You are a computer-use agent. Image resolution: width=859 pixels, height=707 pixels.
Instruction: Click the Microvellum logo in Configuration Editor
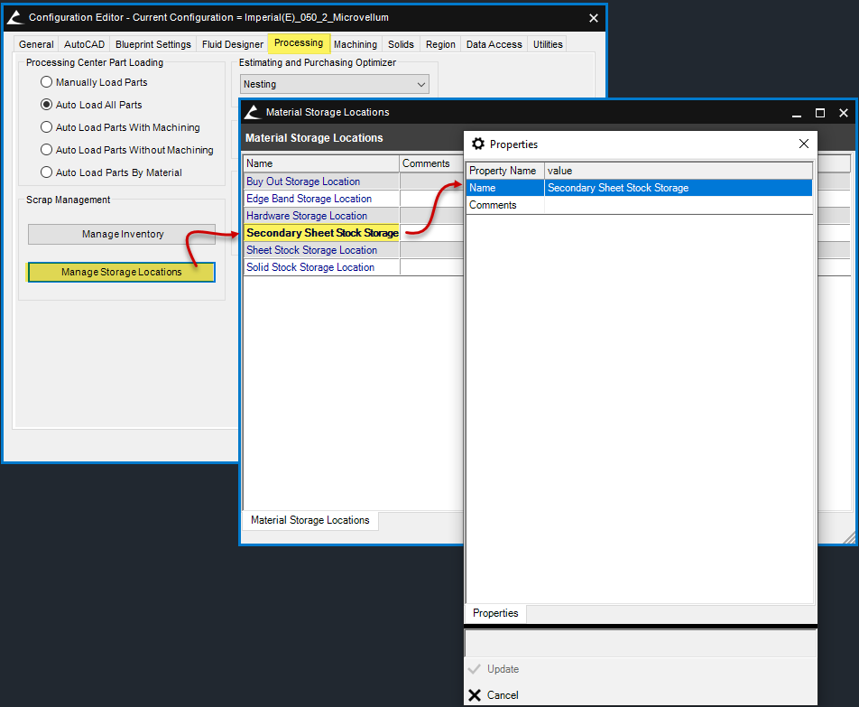point(15,18)
